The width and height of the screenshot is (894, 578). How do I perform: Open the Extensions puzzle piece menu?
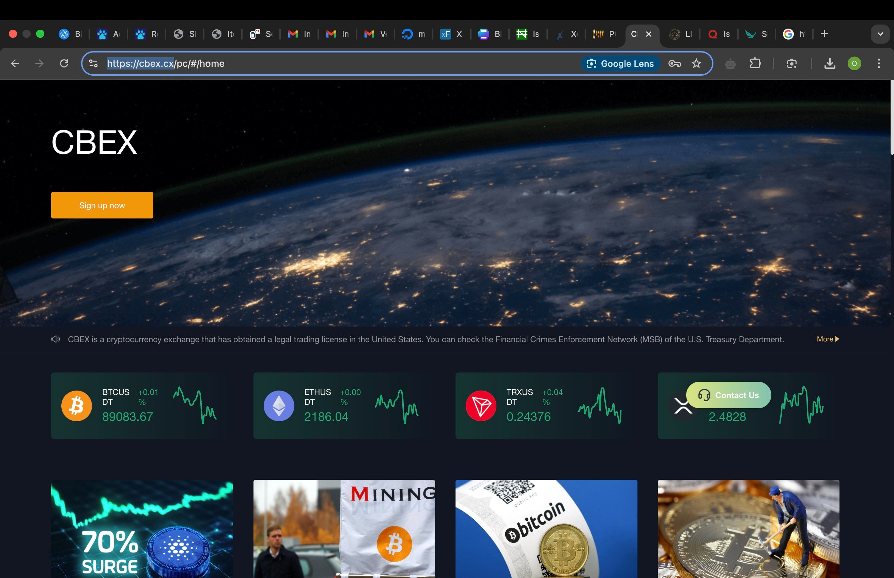click(x=755, y=63)
